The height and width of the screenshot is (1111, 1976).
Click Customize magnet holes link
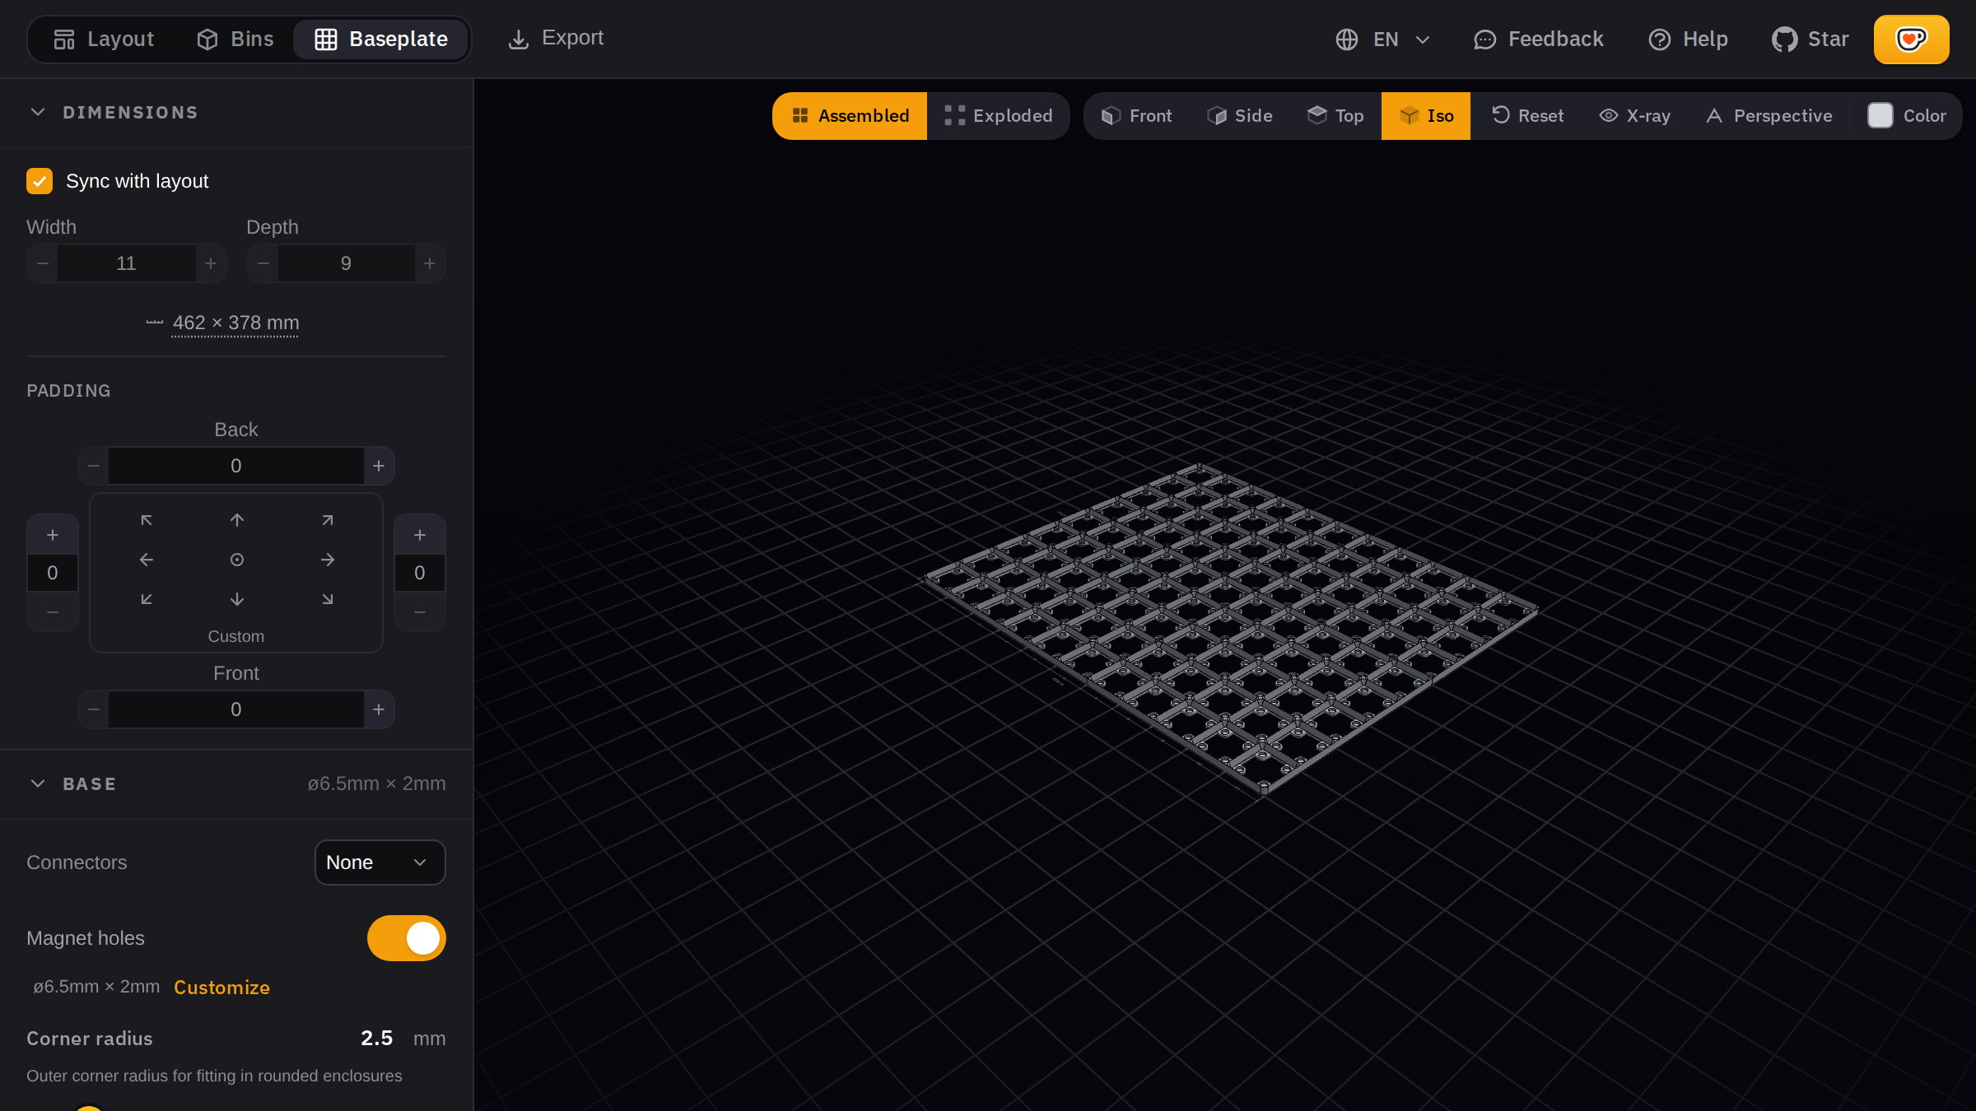[x=221, y=988]
